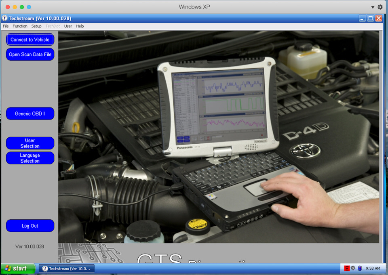Open the File menu
The width and height of the screenshot is (388, 275).
click(x=6, y=26)
